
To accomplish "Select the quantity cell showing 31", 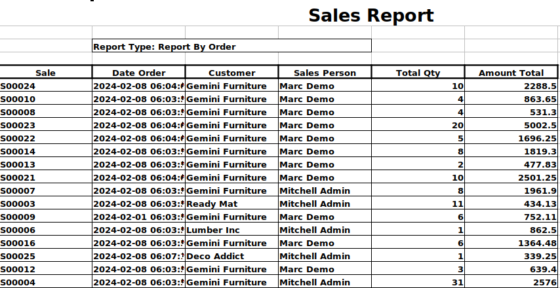I will click(418, 282).
